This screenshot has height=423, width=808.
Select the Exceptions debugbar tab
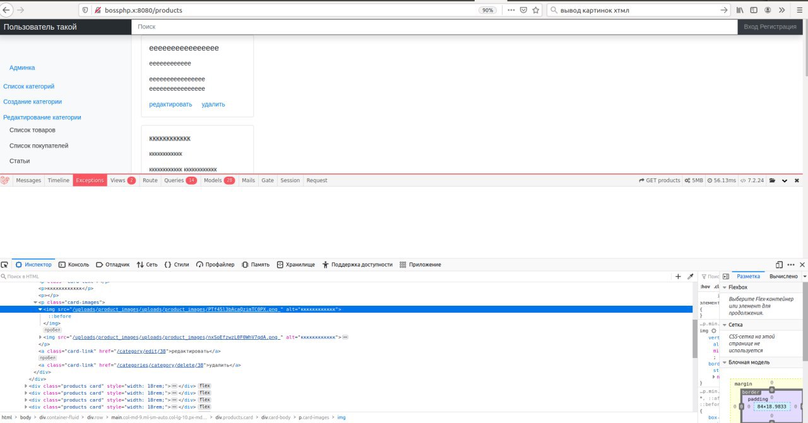click(x=90, y=180)
